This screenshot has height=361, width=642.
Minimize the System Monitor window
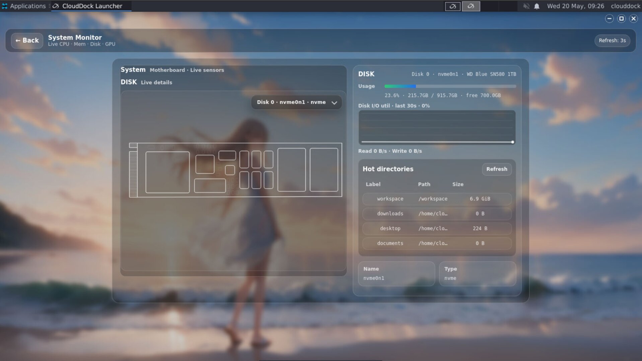point(609,19)
